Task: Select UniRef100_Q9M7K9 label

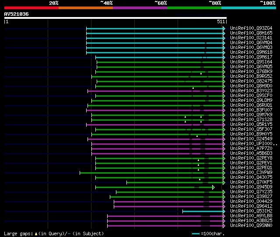Action: (x=251, y=115)
